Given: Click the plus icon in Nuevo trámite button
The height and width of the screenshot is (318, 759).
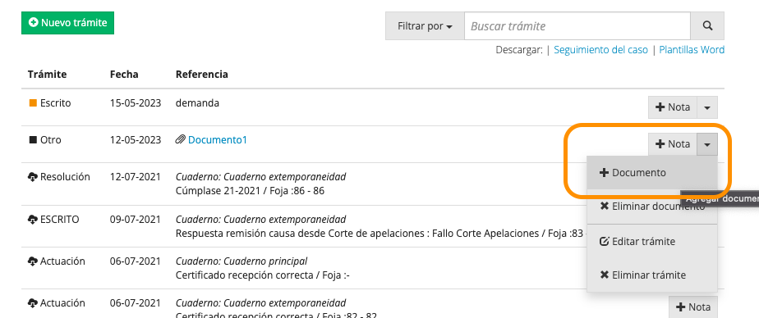Looking at the screenshot, I should click(33, 23).
